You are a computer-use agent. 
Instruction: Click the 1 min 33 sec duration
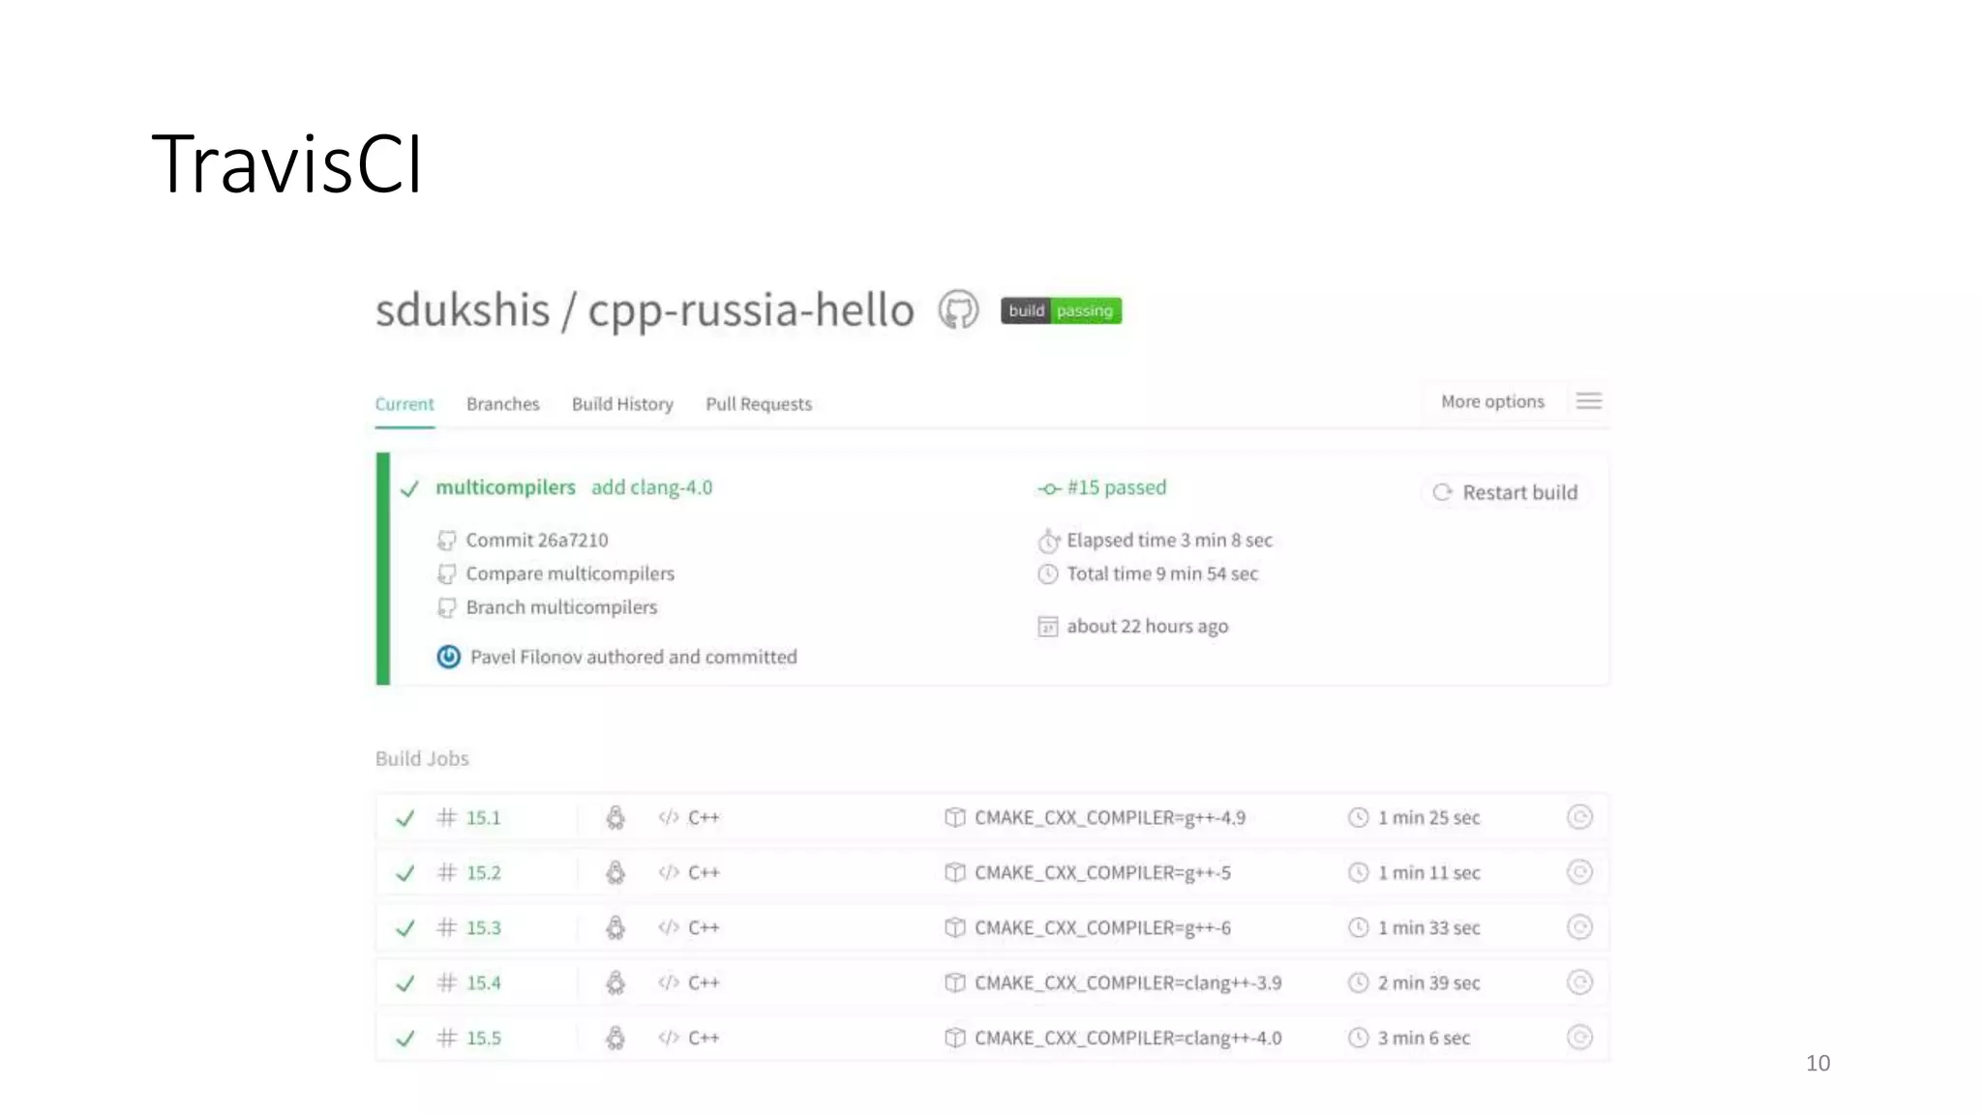point(1428,928)
